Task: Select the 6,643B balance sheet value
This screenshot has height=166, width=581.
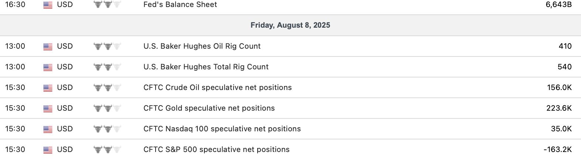Action: click(x=558, y=5)
